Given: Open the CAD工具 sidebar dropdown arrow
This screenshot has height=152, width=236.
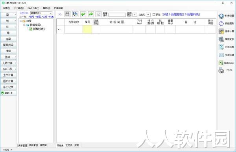Looking at the screenshot, I should [15, 69].
